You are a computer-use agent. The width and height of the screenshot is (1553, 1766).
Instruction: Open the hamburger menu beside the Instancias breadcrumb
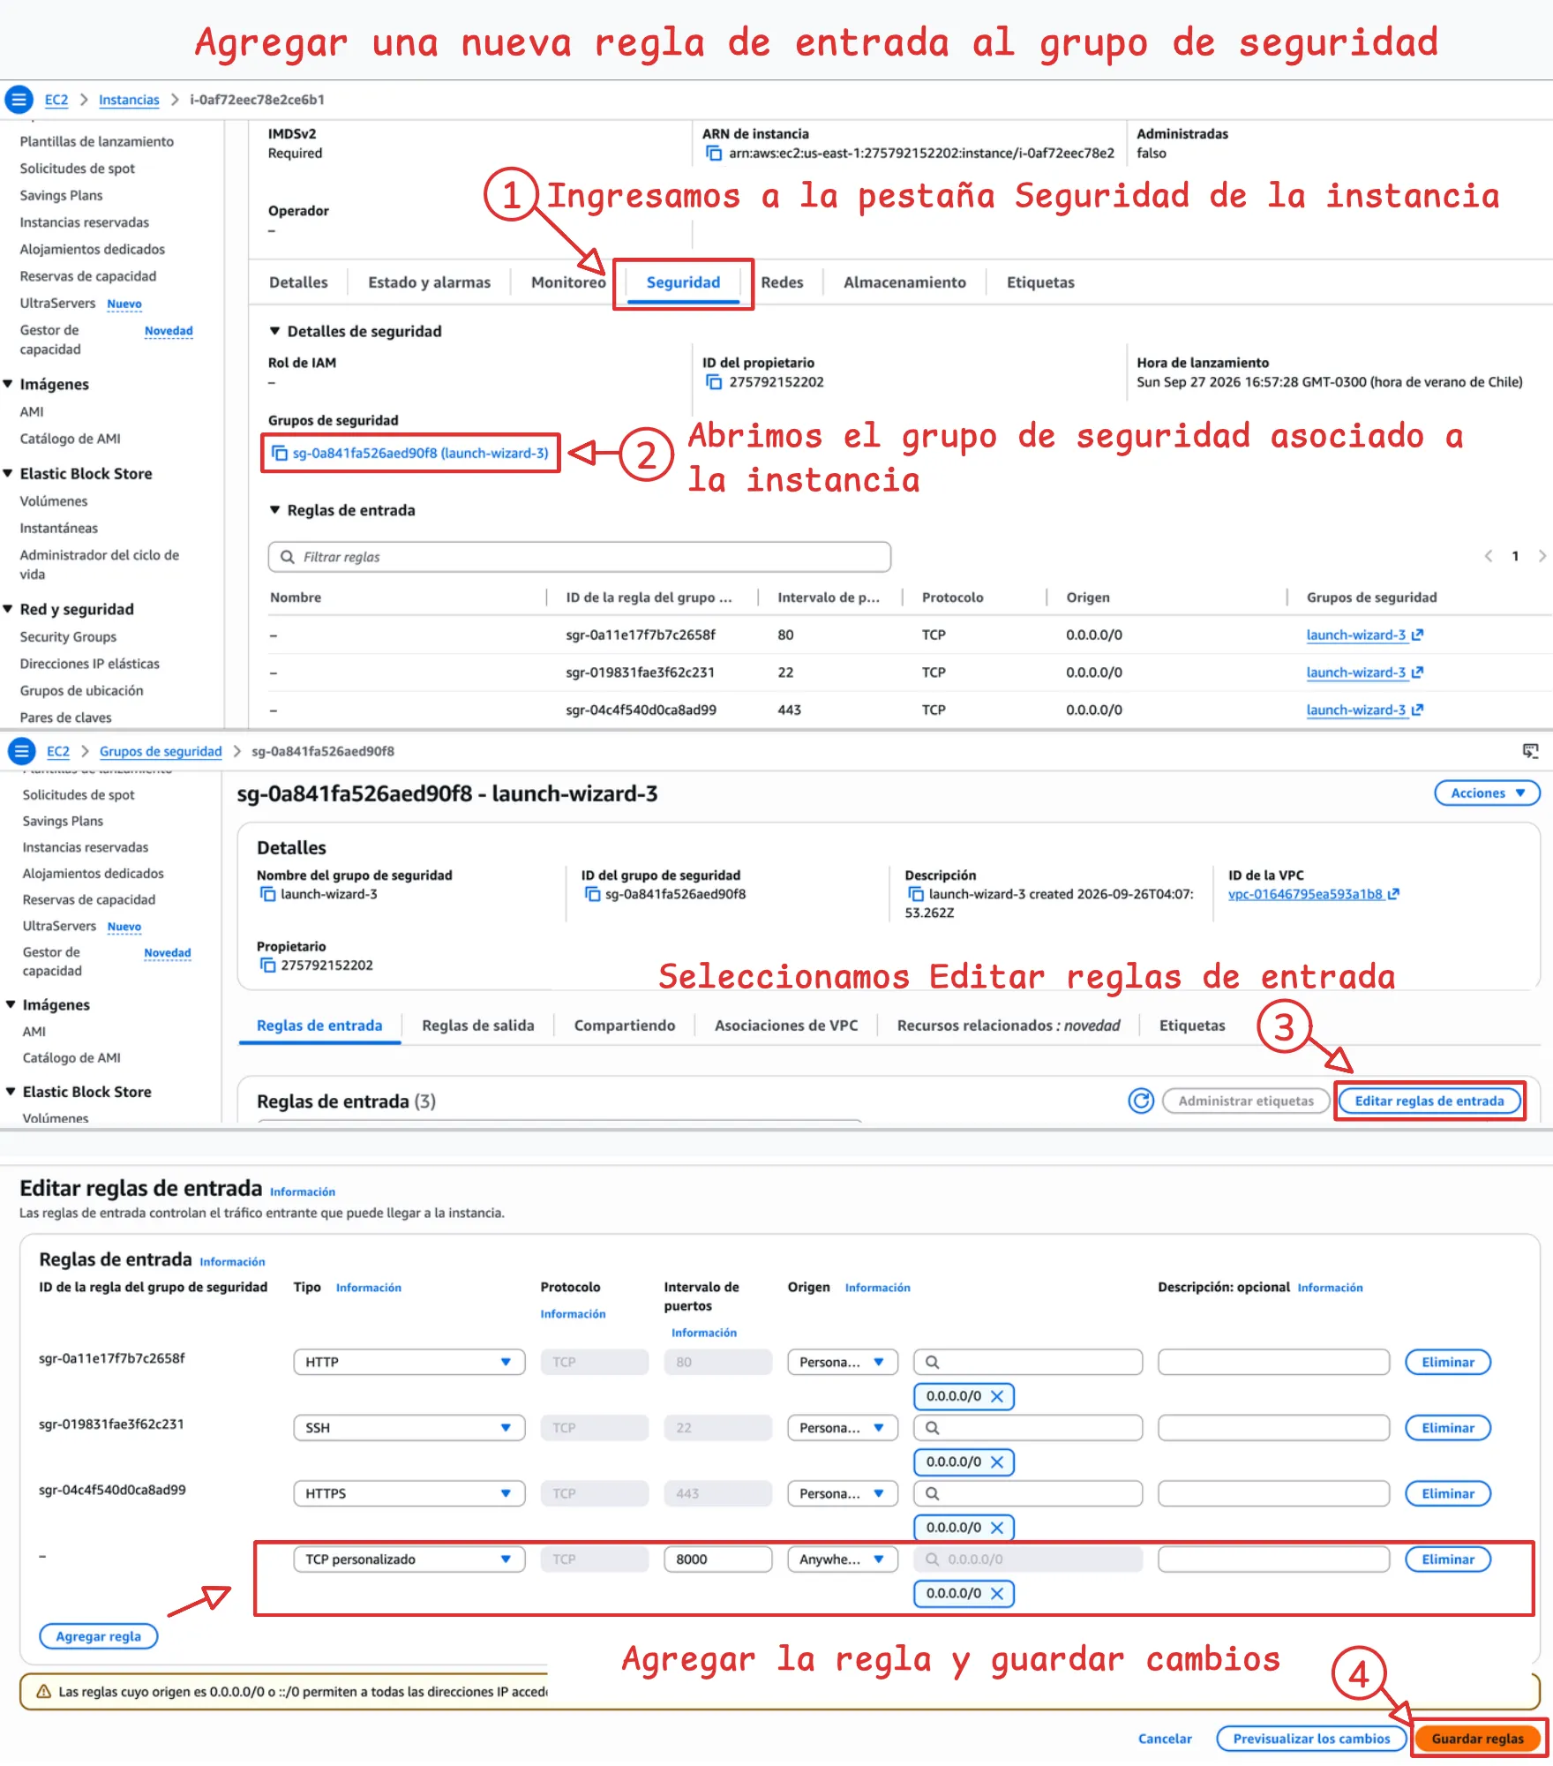point(19,100)
